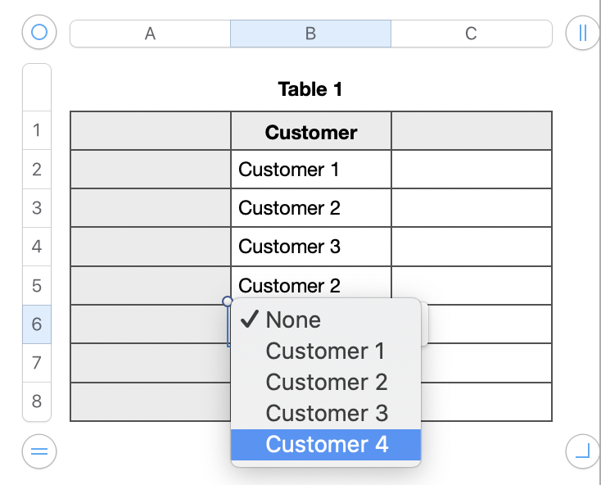Select row 6 header
The height and width of the screenshot is (485, 601).
pos(37,324)
